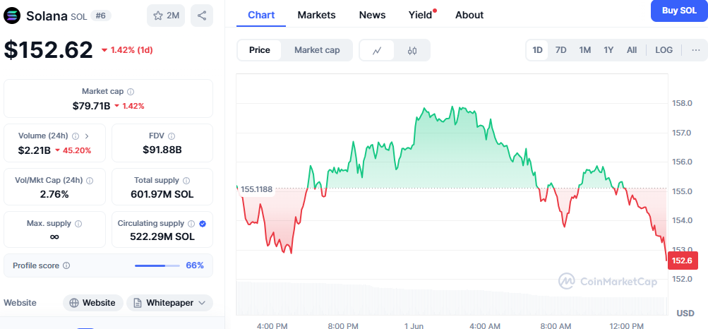This screenshot has height=329, width=708.
Task: Open the Solana Website link
Action: click(92, 303)
